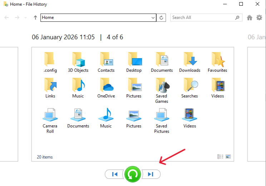
Task: Open the Music folder with the yellow folder icon
Action: [78, 88]
